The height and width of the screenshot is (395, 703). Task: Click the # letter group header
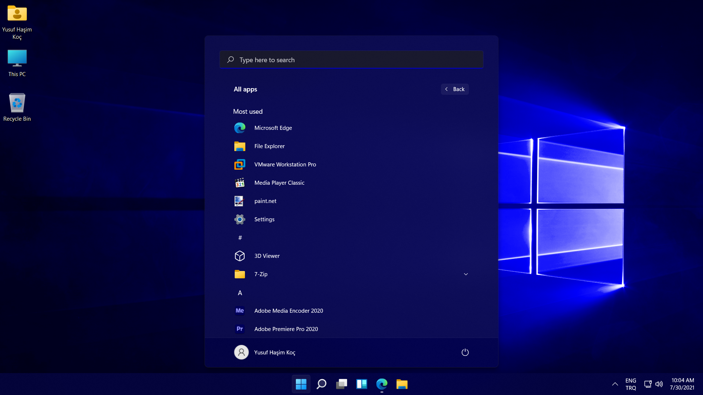click(240, 238)
